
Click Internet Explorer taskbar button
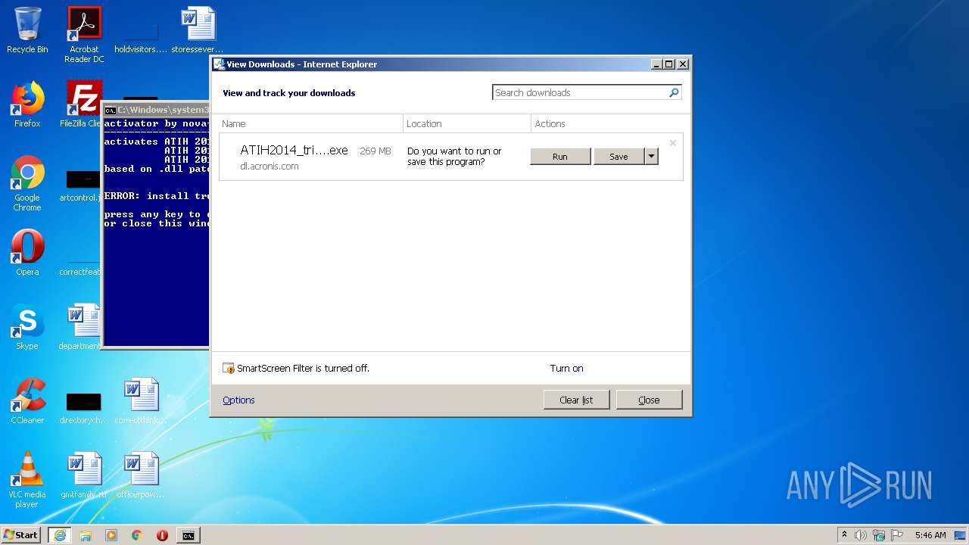coord(59,535)
